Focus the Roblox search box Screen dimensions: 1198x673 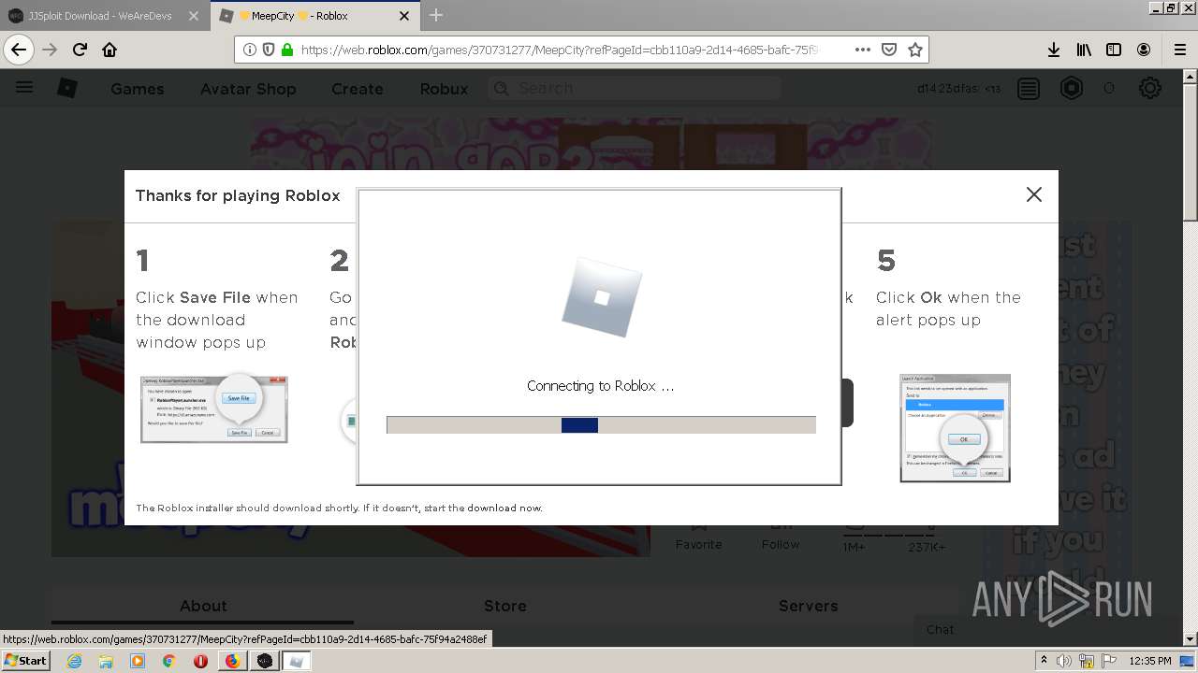point(636,88)
